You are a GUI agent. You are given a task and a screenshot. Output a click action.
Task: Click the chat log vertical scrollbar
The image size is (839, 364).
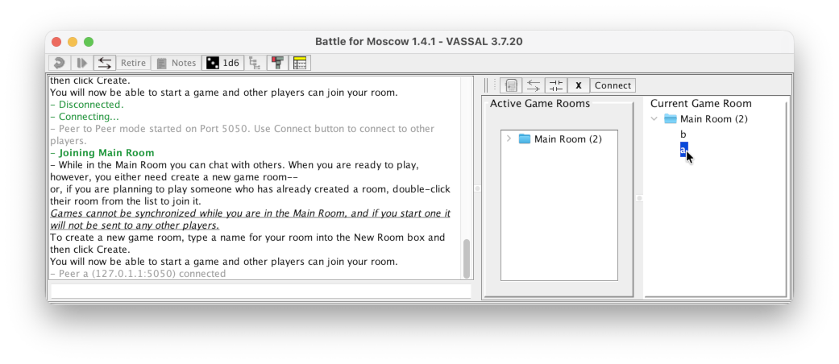pyautogui.click(x=466, y=258)
